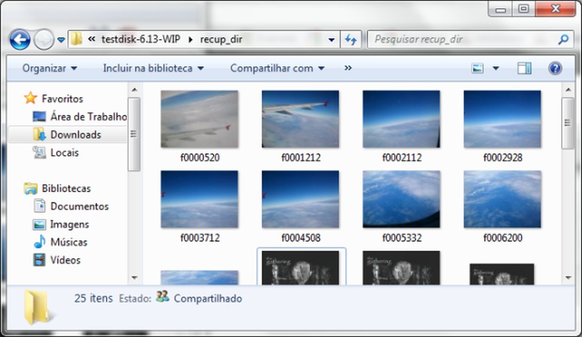Click the navigation pane scrollbar thumb
This screenshot has height=337, width=582.
(x=134, y=134)
